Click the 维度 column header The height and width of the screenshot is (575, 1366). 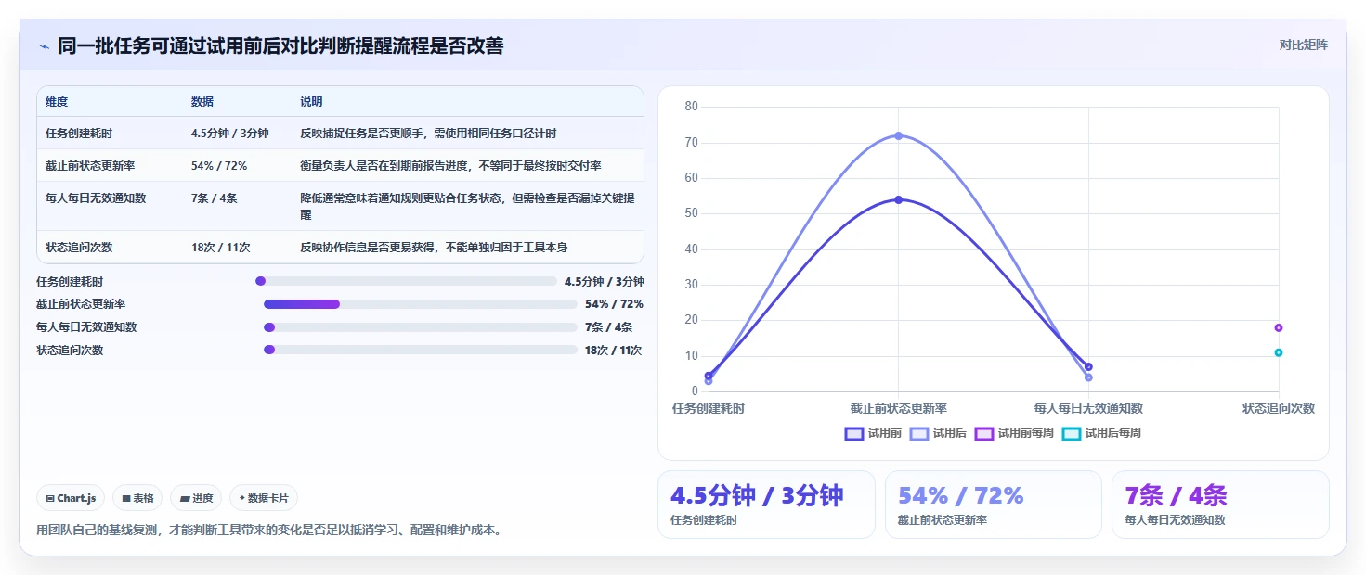pos(57,102)
